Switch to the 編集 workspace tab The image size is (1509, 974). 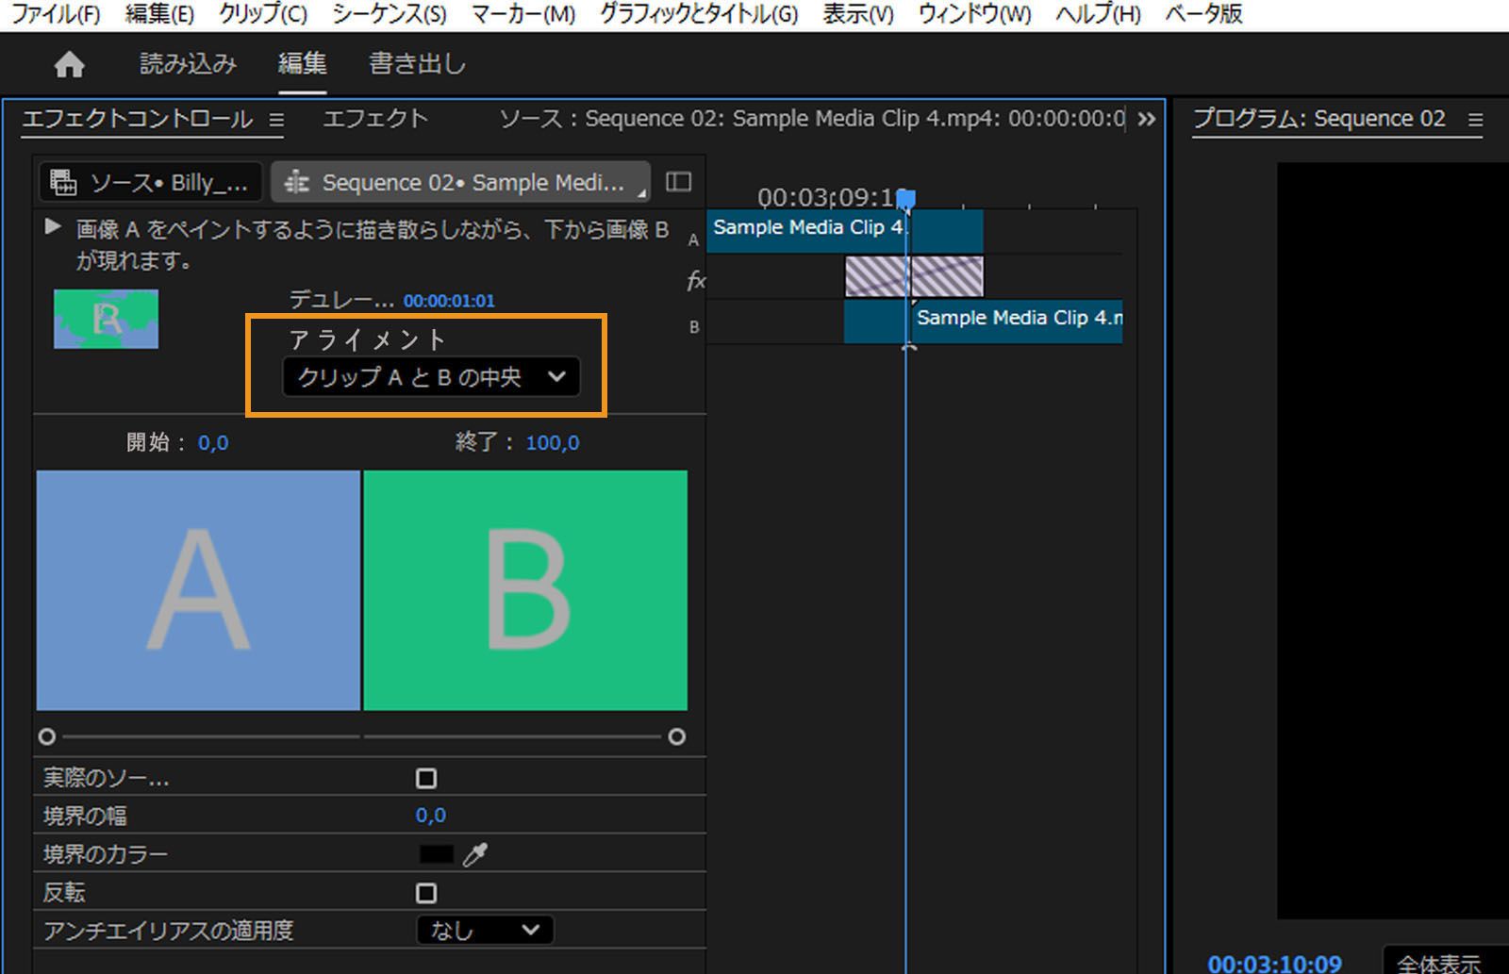click(x=302, y=63)
